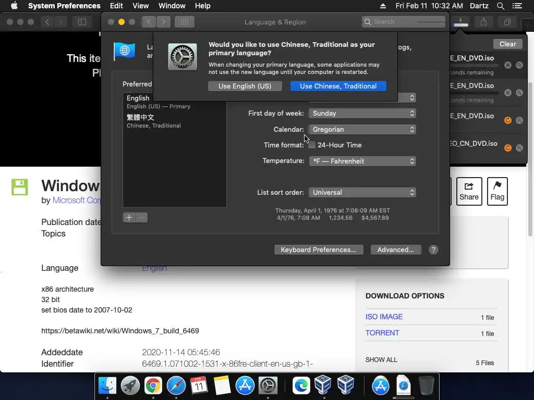The width and height of the screenshot is (534, 400).
Task: Open the Trash in the dock
Action: [426, 385]
